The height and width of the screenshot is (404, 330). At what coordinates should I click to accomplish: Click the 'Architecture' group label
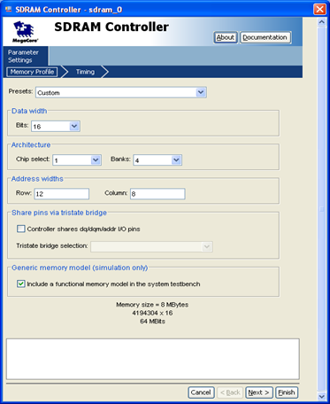pyautogui.click(x=31, y=144)
